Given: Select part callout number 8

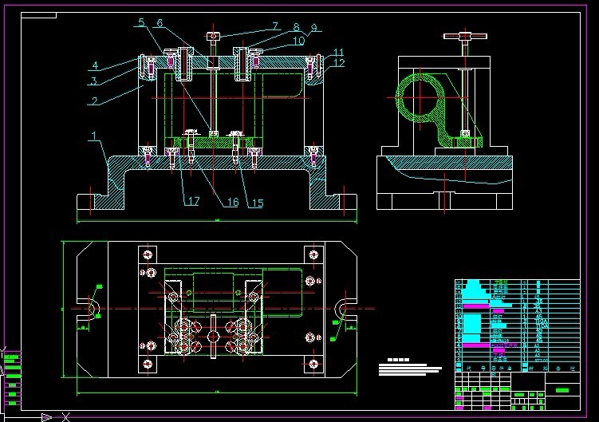Looking at the screenshot, I should [x=297, y=27].
